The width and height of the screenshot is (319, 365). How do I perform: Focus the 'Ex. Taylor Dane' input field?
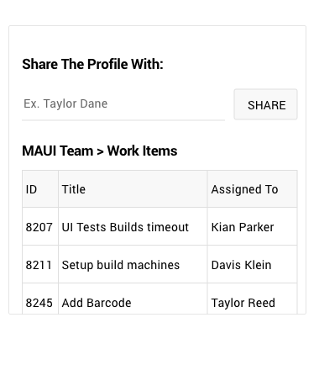[123, 104]
